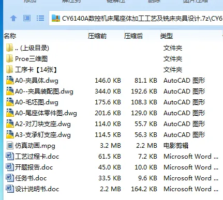The height and width of the screenshot is (200, 223).
Task: Click the 7.2 KB compressed size
Action: pos(147,157)
